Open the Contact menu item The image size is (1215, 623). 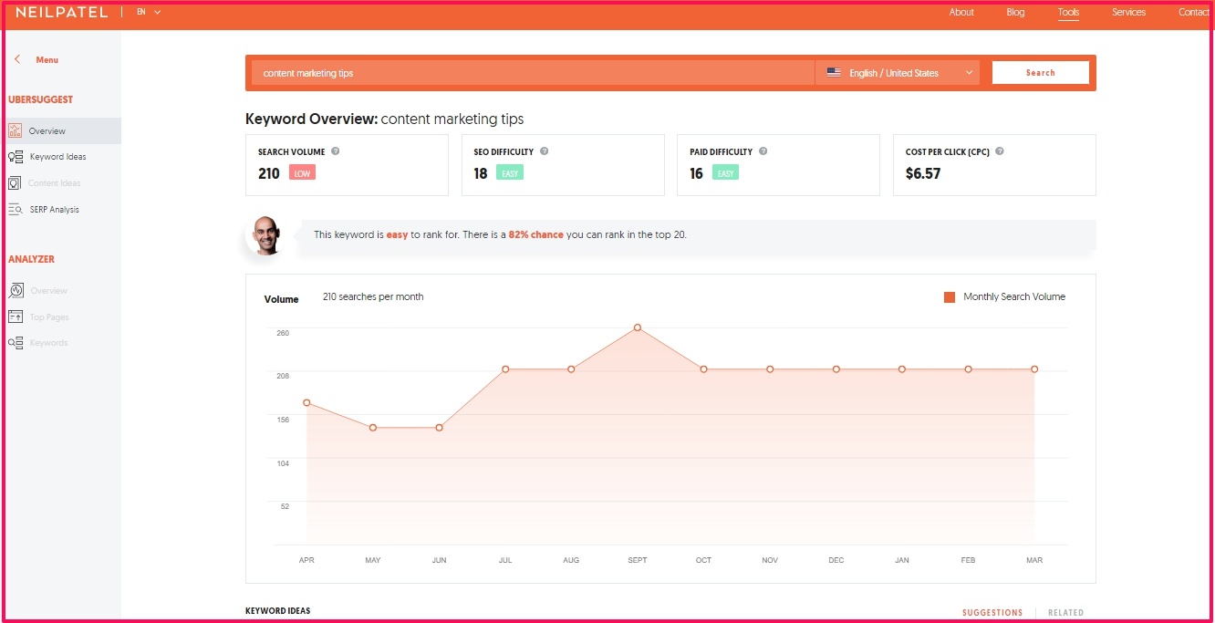point(1194,12)
